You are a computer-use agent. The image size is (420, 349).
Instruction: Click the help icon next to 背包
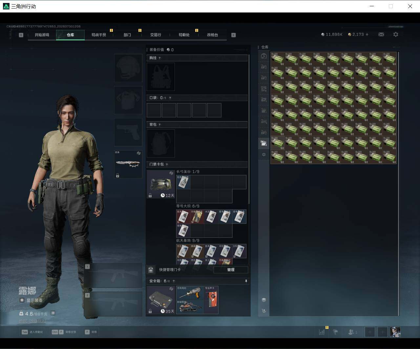tap(160, 125)
